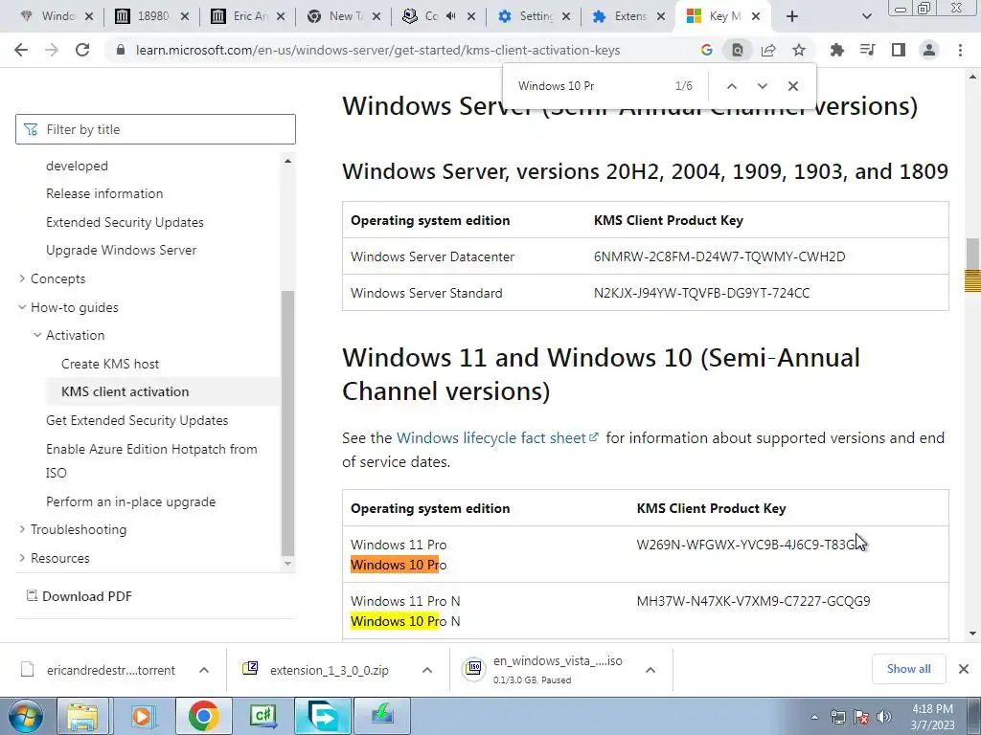Open options for en_windows_vista iso download

pos(650,670)
